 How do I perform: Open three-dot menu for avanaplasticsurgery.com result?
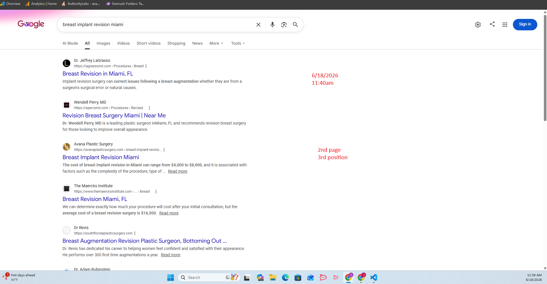[164, 150]
